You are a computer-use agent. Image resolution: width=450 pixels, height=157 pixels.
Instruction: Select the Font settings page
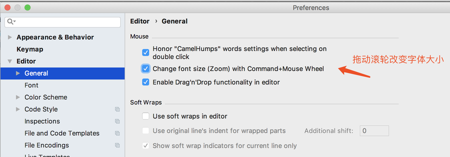click(x=31, y=85)
